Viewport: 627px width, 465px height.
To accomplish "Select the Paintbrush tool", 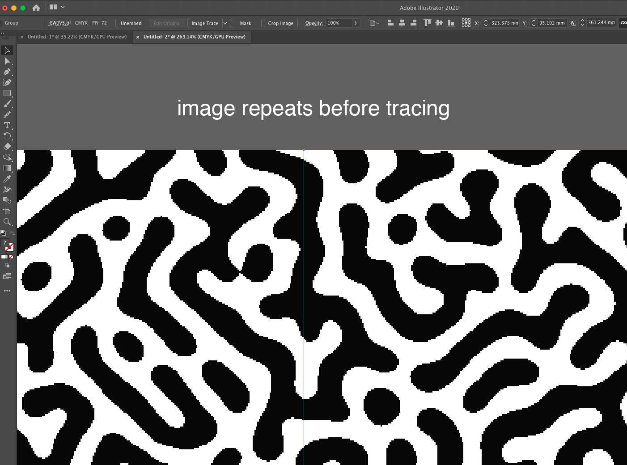I will click(x=7, y=104).
